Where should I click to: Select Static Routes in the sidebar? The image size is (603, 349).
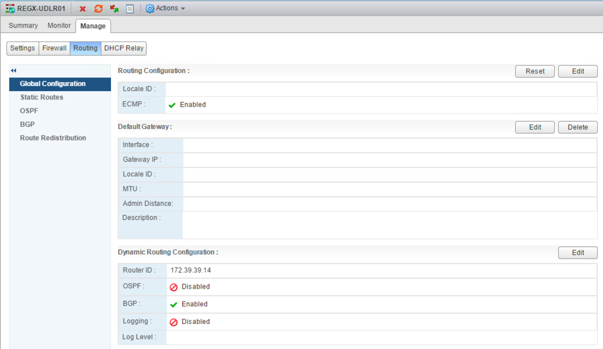tap(41, 98)
